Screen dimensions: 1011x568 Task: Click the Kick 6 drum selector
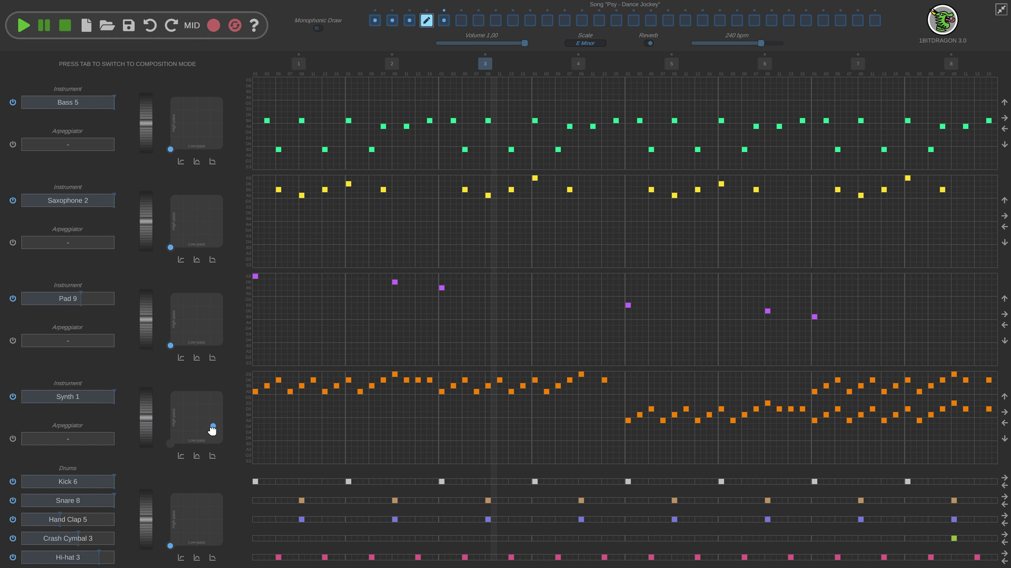pyautogui.click(x=67, y=481)
